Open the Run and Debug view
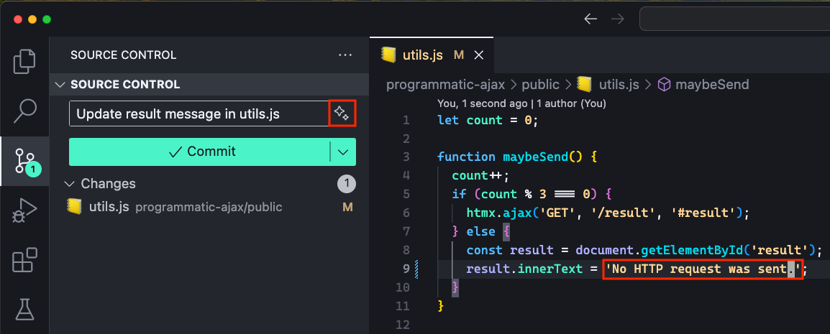 coord(24,211)
